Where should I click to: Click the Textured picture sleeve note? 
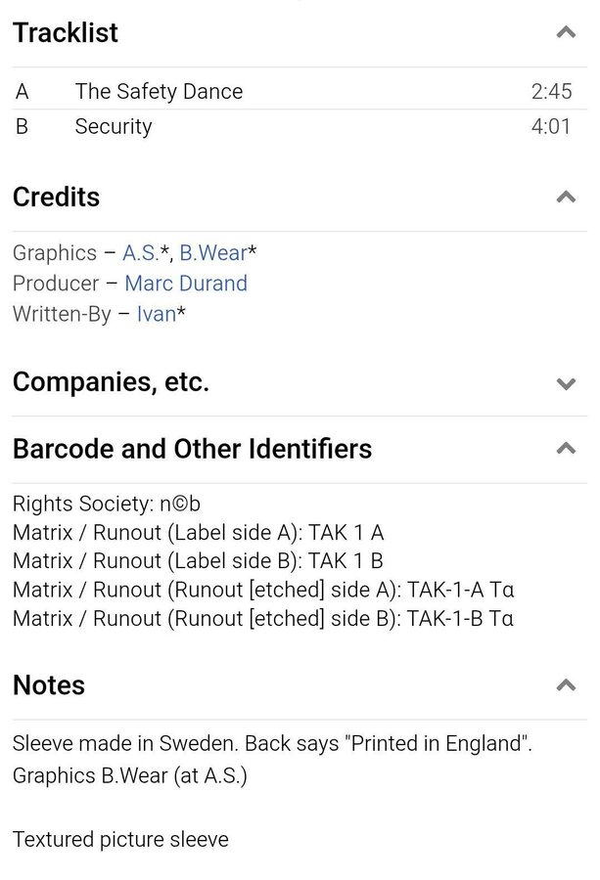(120, 839)
